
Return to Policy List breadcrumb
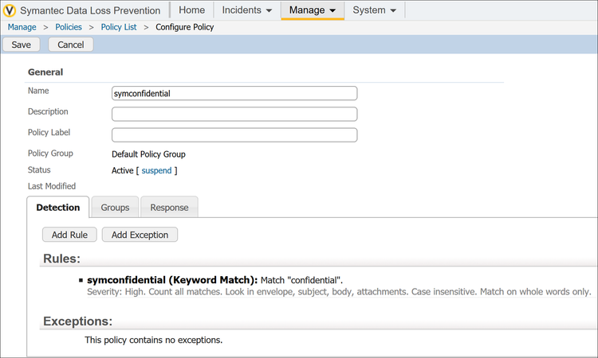pyautogui.click(x=118, y=27)
